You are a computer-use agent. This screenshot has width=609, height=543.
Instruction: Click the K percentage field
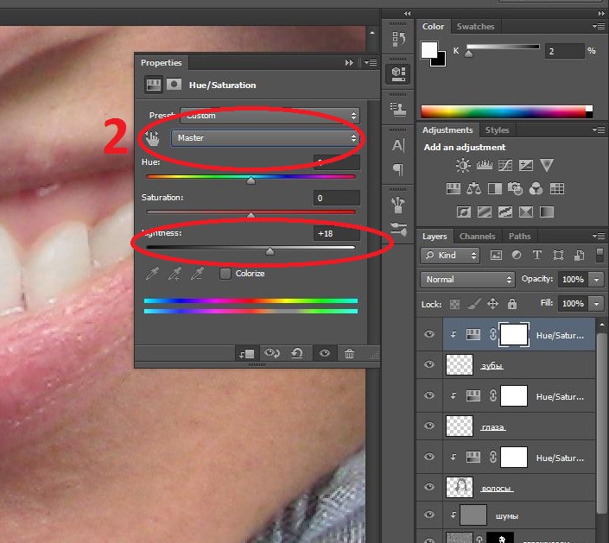pyautogui.click(x=564, y=51)
